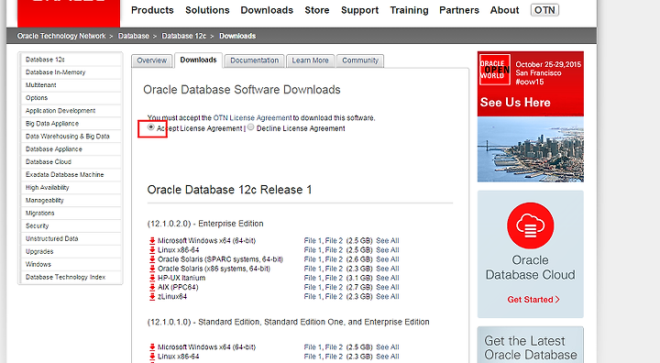Open Database Cloud sidebar item
Viewport: 660px width, 363px height.
click(x=71, y=161)
